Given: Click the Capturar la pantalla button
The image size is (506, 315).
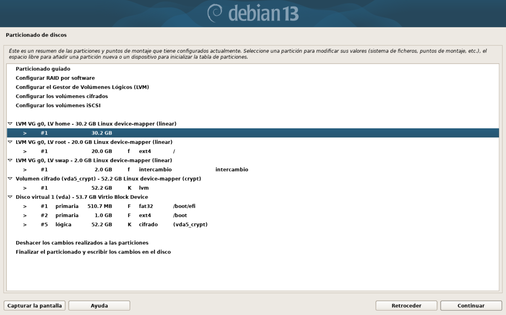Looking at the screenshot, I should [x=34, y=306].
